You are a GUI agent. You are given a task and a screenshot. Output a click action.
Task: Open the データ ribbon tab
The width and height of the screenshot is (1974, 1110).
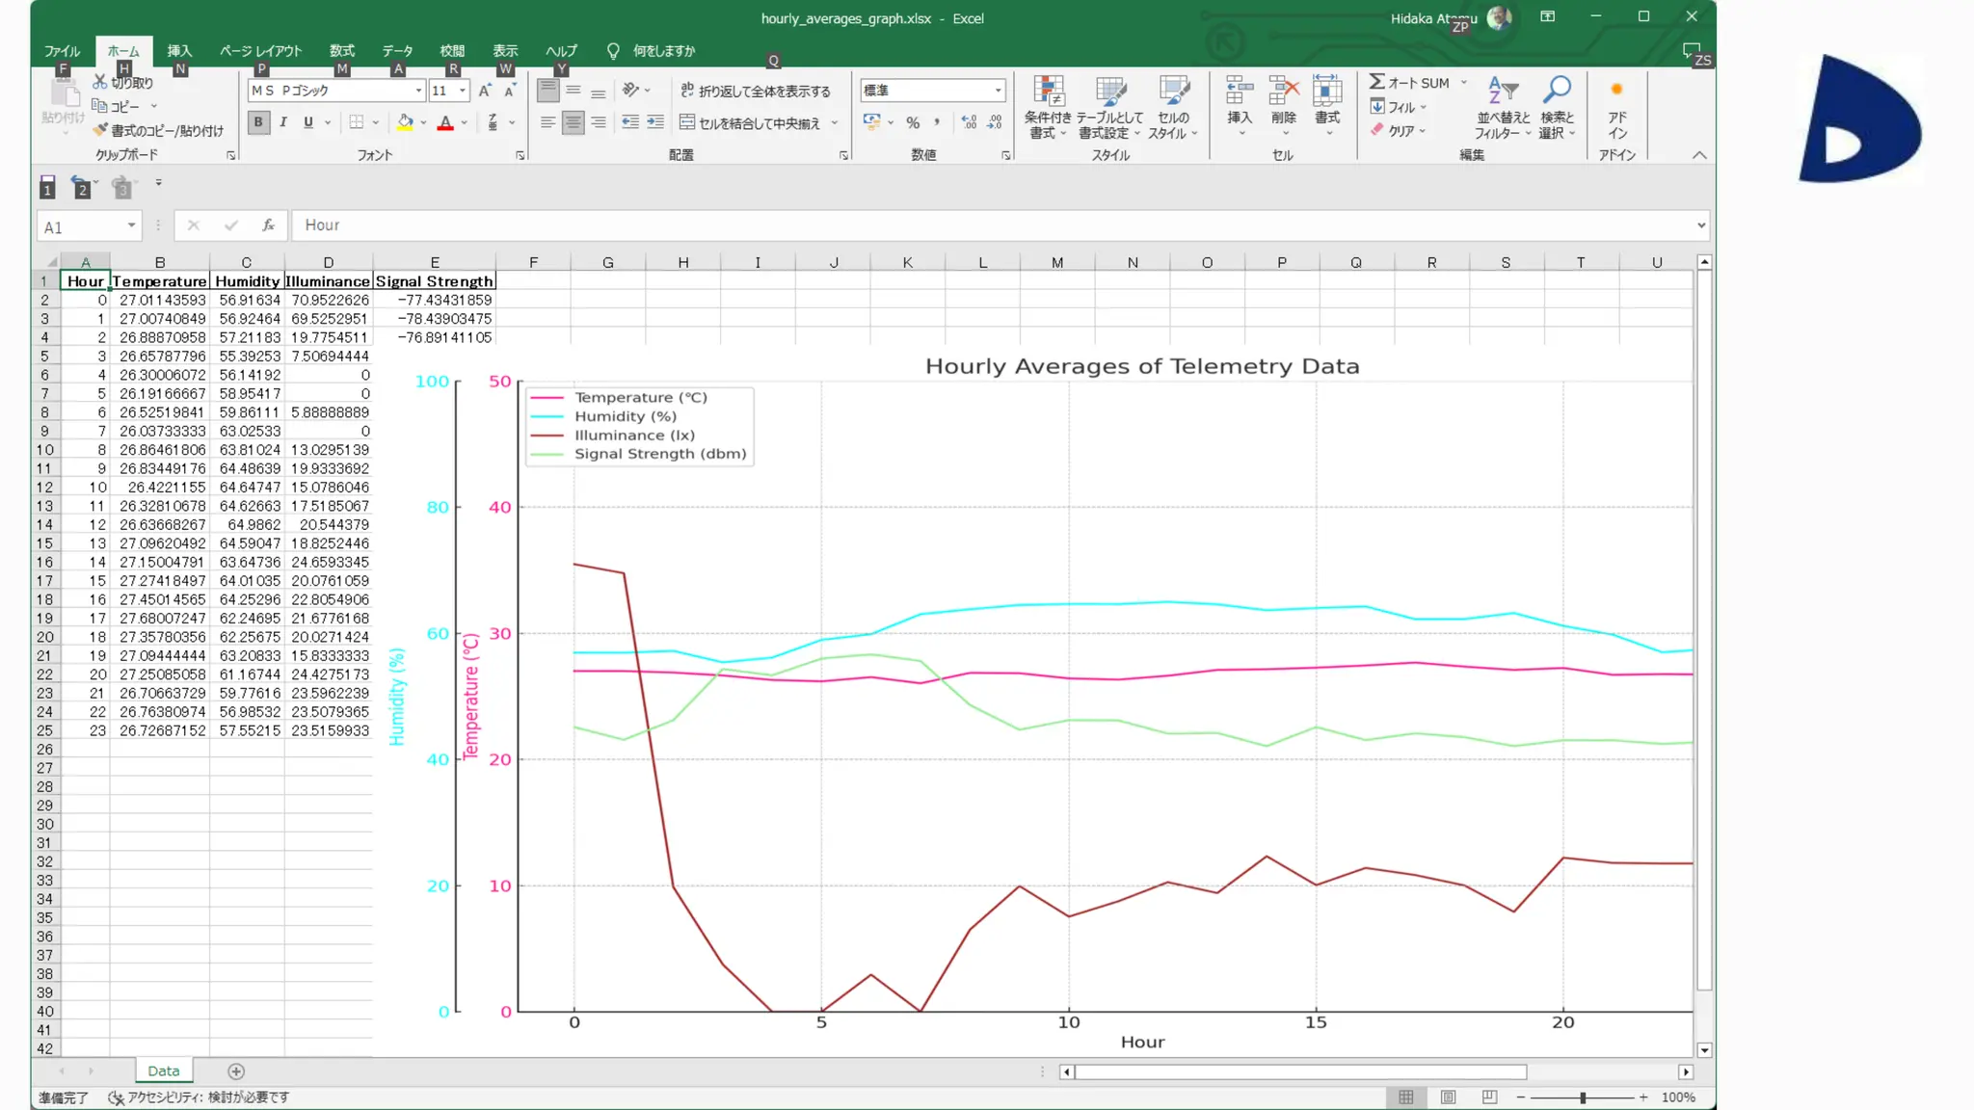(x=396, y=51)
